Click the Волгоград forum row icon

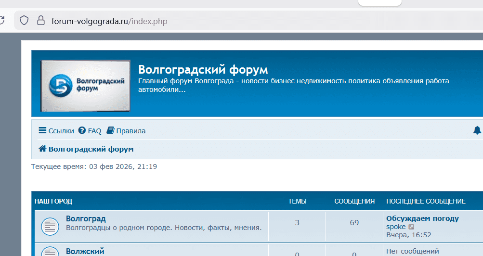tap(50, 227)
